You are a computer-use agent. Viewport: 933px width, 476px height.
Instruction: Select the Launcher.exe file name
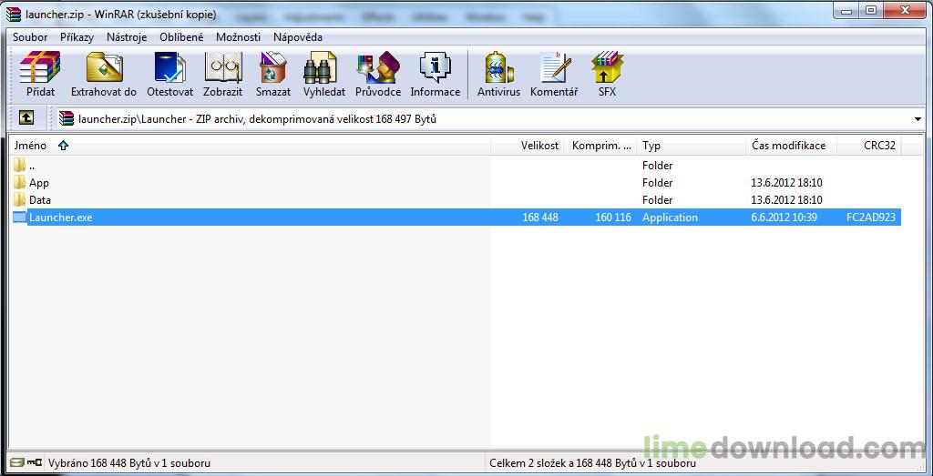pos(61,218)
